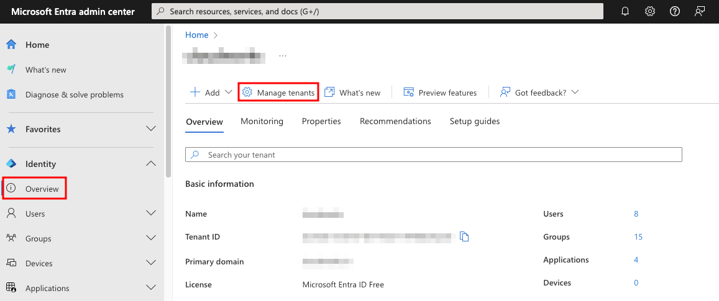The width and height of the screenshot is (719, 301).
Task: Open the notifications bell icon
Action: [625, 11]
